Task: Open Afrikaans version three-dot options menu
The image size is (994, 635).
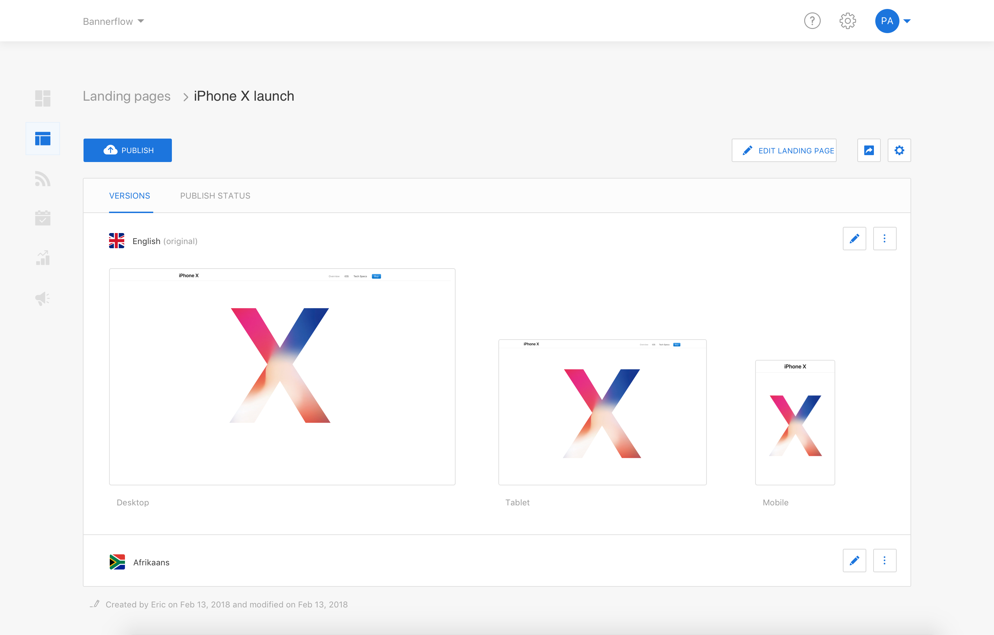Action: pos(884,561)
